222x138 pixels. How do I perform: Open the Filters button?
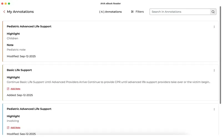tap(137, 12)
